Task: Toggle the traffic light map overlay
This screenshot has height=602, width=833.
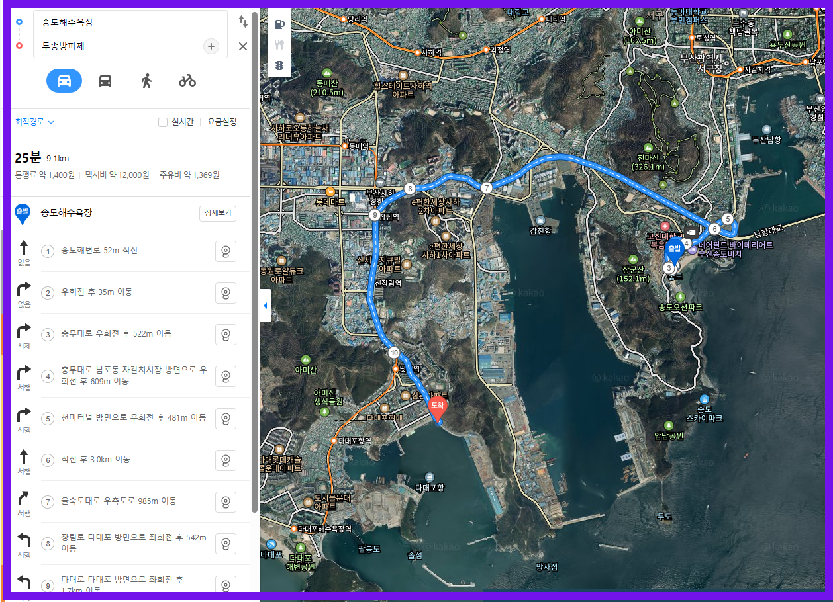Action: point(279,65)
